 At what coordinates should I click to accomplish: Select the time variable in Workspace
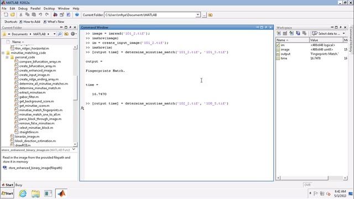click(284, 58)
